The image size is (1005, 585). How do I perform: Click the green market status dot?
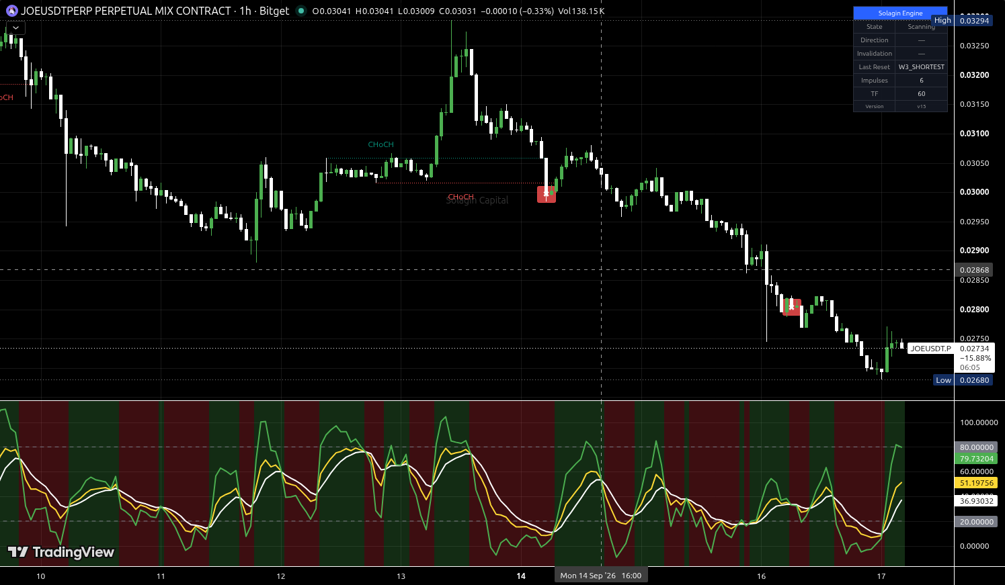(300, 11)
